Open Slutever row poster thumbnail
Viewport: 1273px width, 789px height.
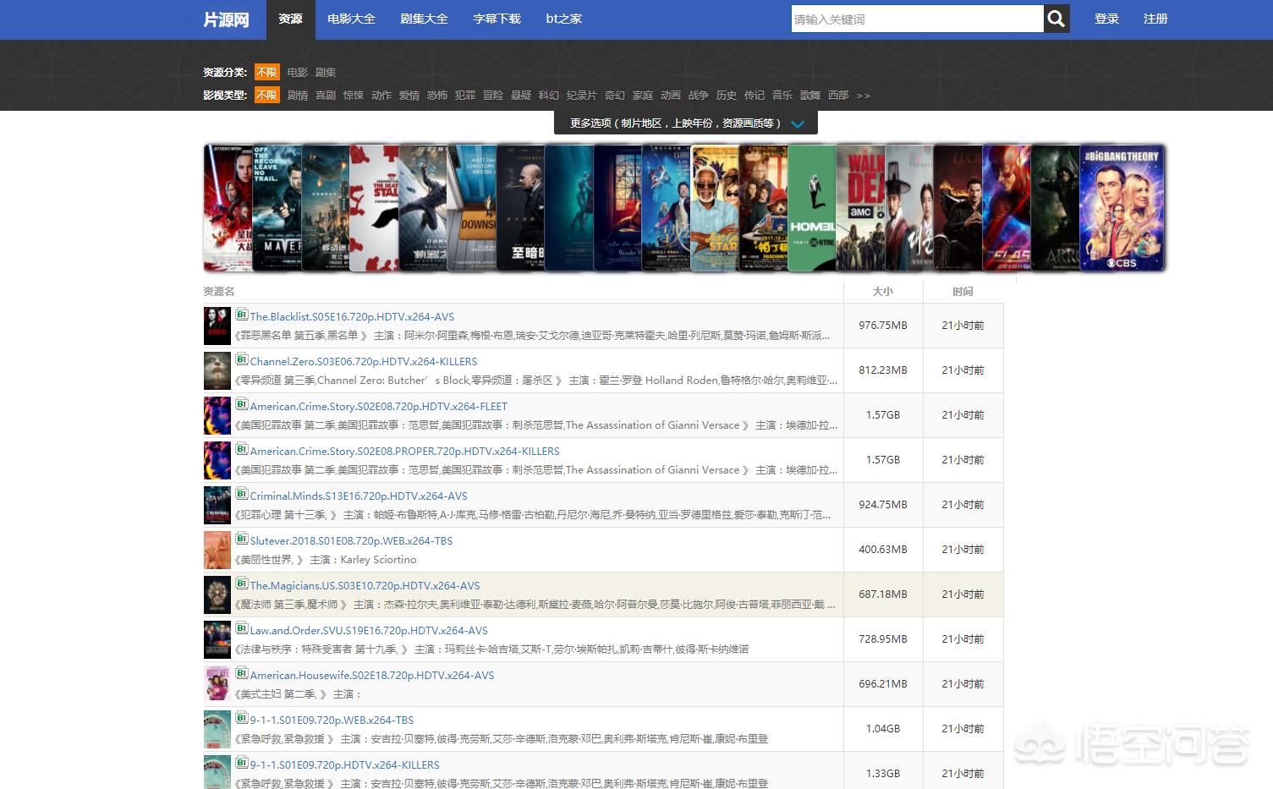(217, 550)
